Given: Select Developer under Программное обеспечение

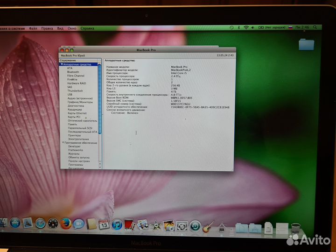Looking at the screenshot, I should (x=74, y=147).
